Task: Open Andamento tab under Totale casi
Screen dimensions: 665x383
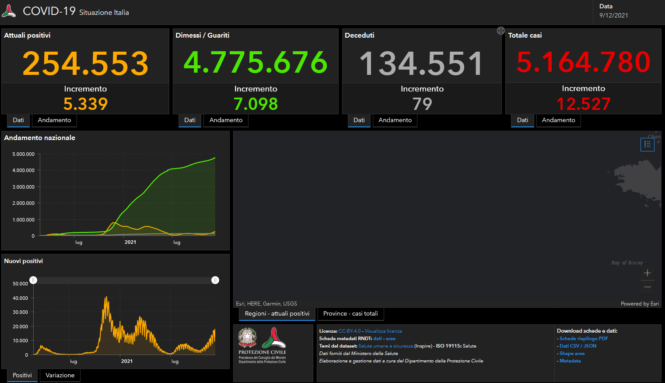Action: tap(558, 120)
